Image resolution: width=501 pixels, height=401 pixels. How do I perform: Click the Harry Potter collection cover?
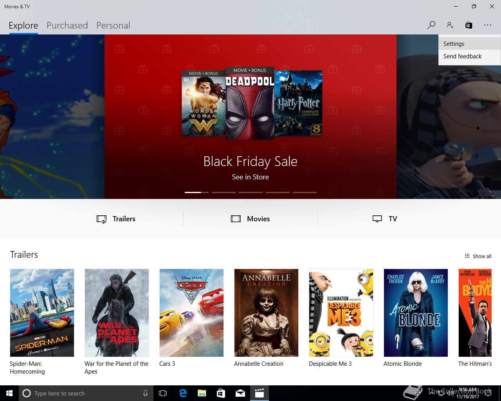coord(298,103)
